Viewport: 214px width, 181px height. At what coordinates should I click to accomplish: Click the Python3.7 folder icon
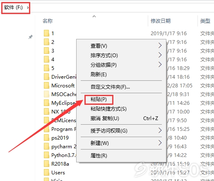(46, 155)
